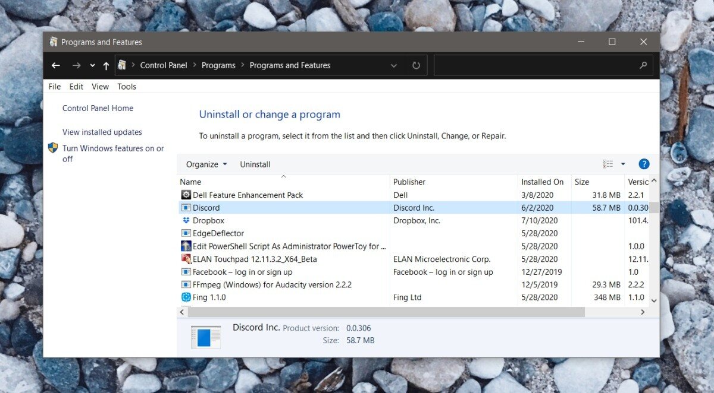Click the ELAN Touchpad program icon
Image resolution: width=714 pixels, height=393 pixels.
[x=186, y=259]
